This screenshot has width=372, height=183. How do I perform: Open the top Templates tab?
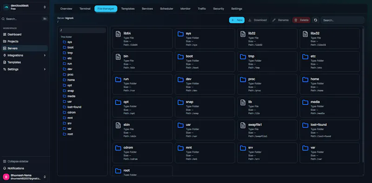128,9
